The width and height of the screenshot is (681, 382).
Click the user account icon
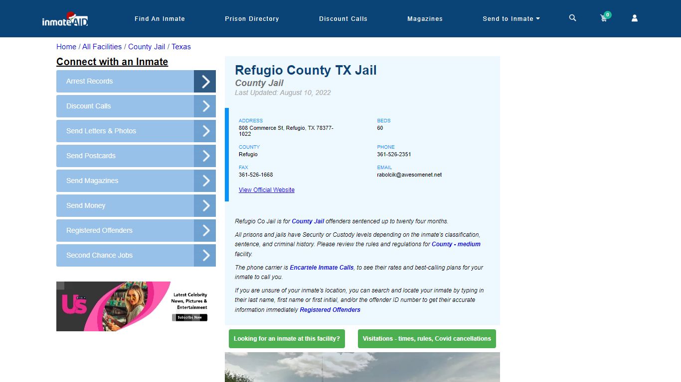(634, 18)
